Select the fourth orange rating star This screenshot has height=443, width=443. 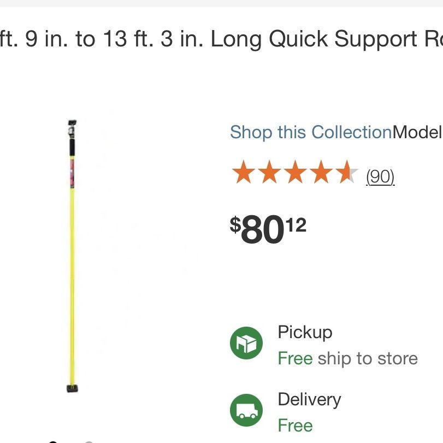321,172
